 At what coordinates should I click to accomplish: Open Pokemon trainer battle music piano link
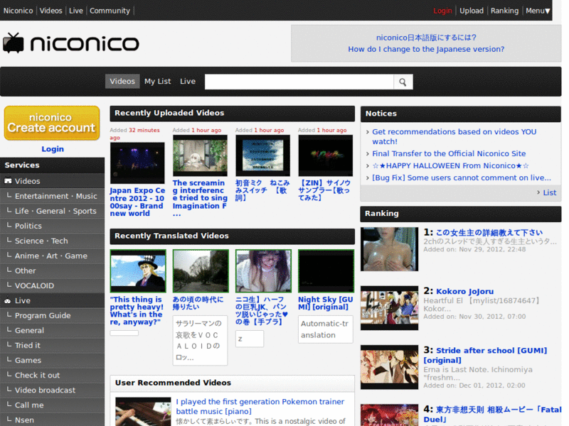click(260, 406)
